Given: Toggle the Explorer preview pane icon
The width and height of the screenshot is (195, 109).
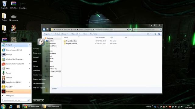Looking at the screenshot, I should [x=155, y=34].
